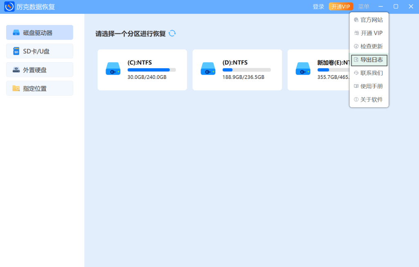Switch to the 指定位置 sidebar tab
This screenshot has height=267, width=419.
[40, 88]
